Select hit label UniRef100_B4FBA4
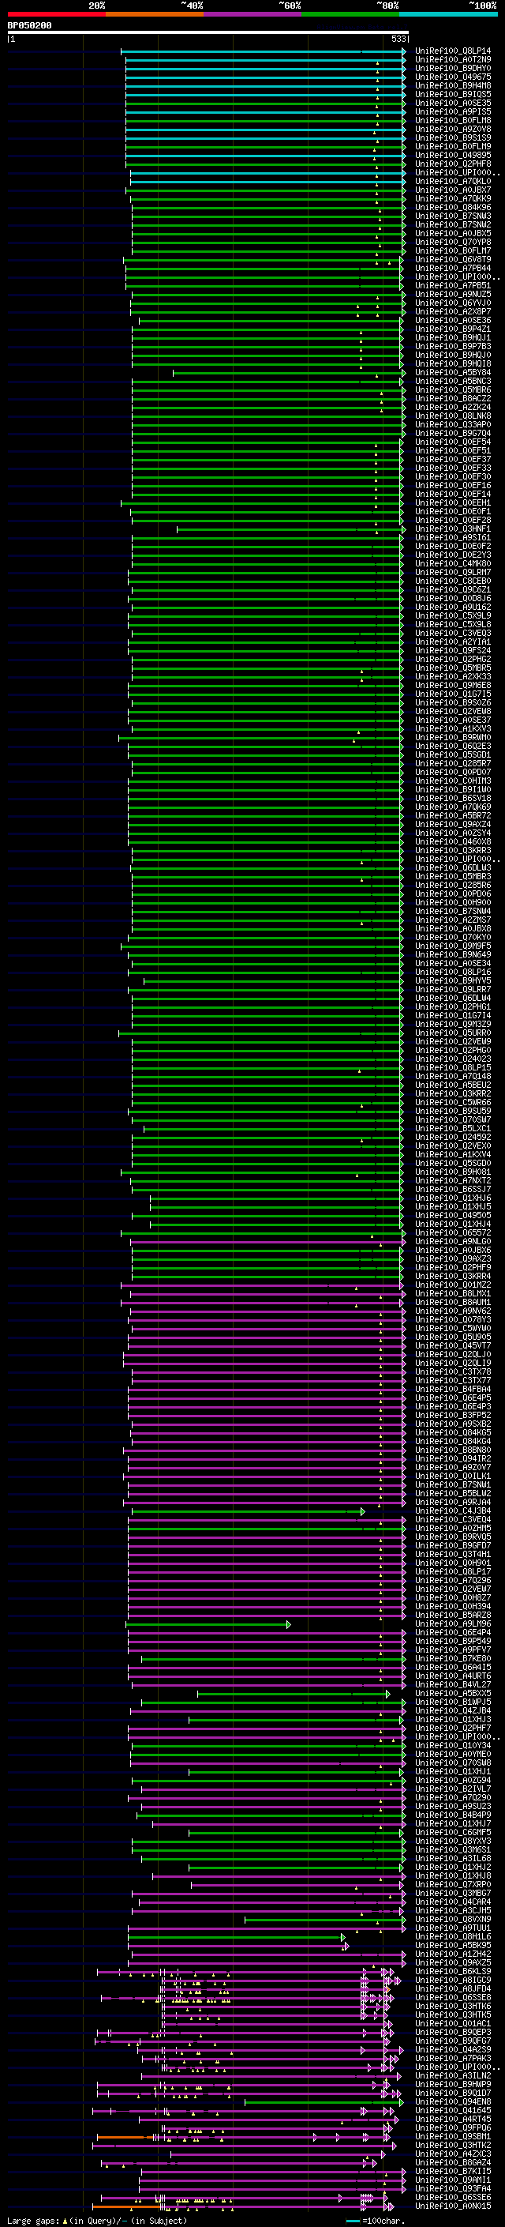Image resolution: width=505 pixels, height=2227 pixels. (x=453, y=1390)
